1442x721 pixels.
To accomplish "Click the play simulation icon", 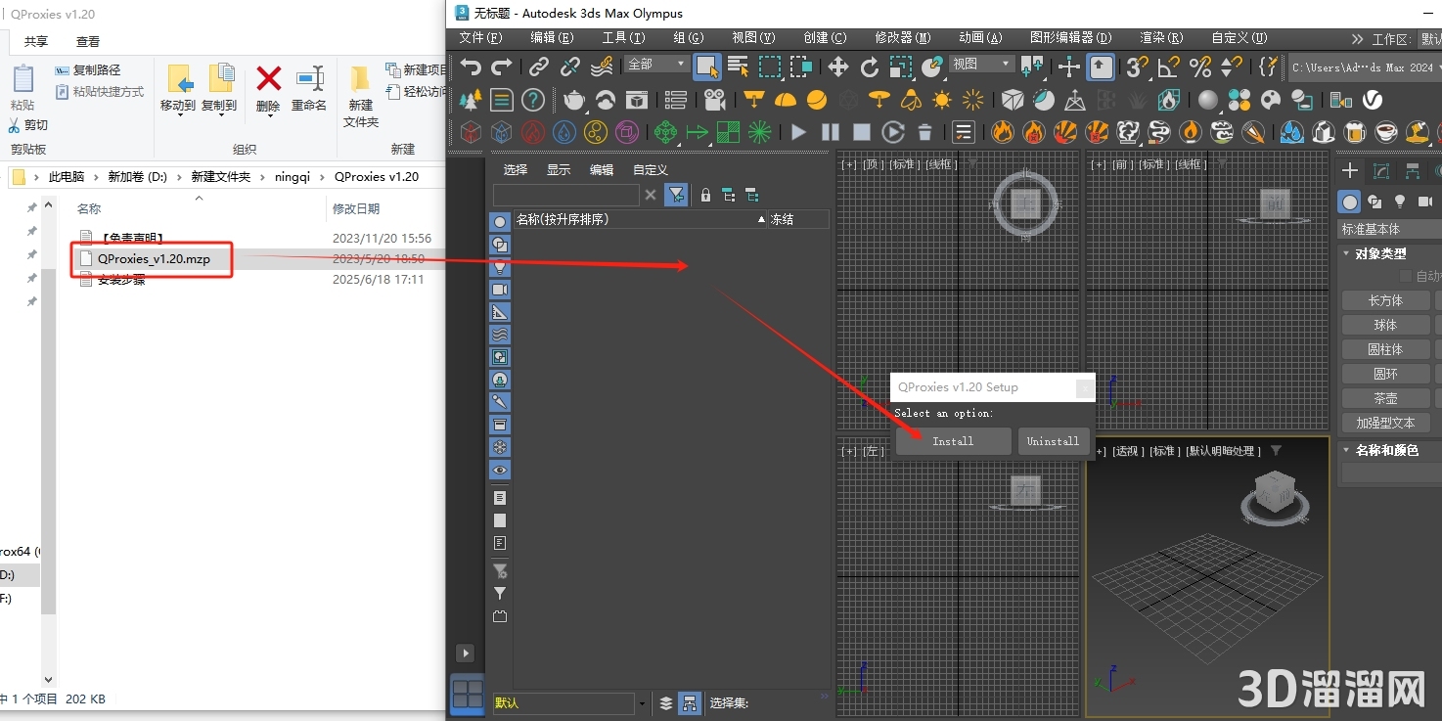I will pos(799,132).
